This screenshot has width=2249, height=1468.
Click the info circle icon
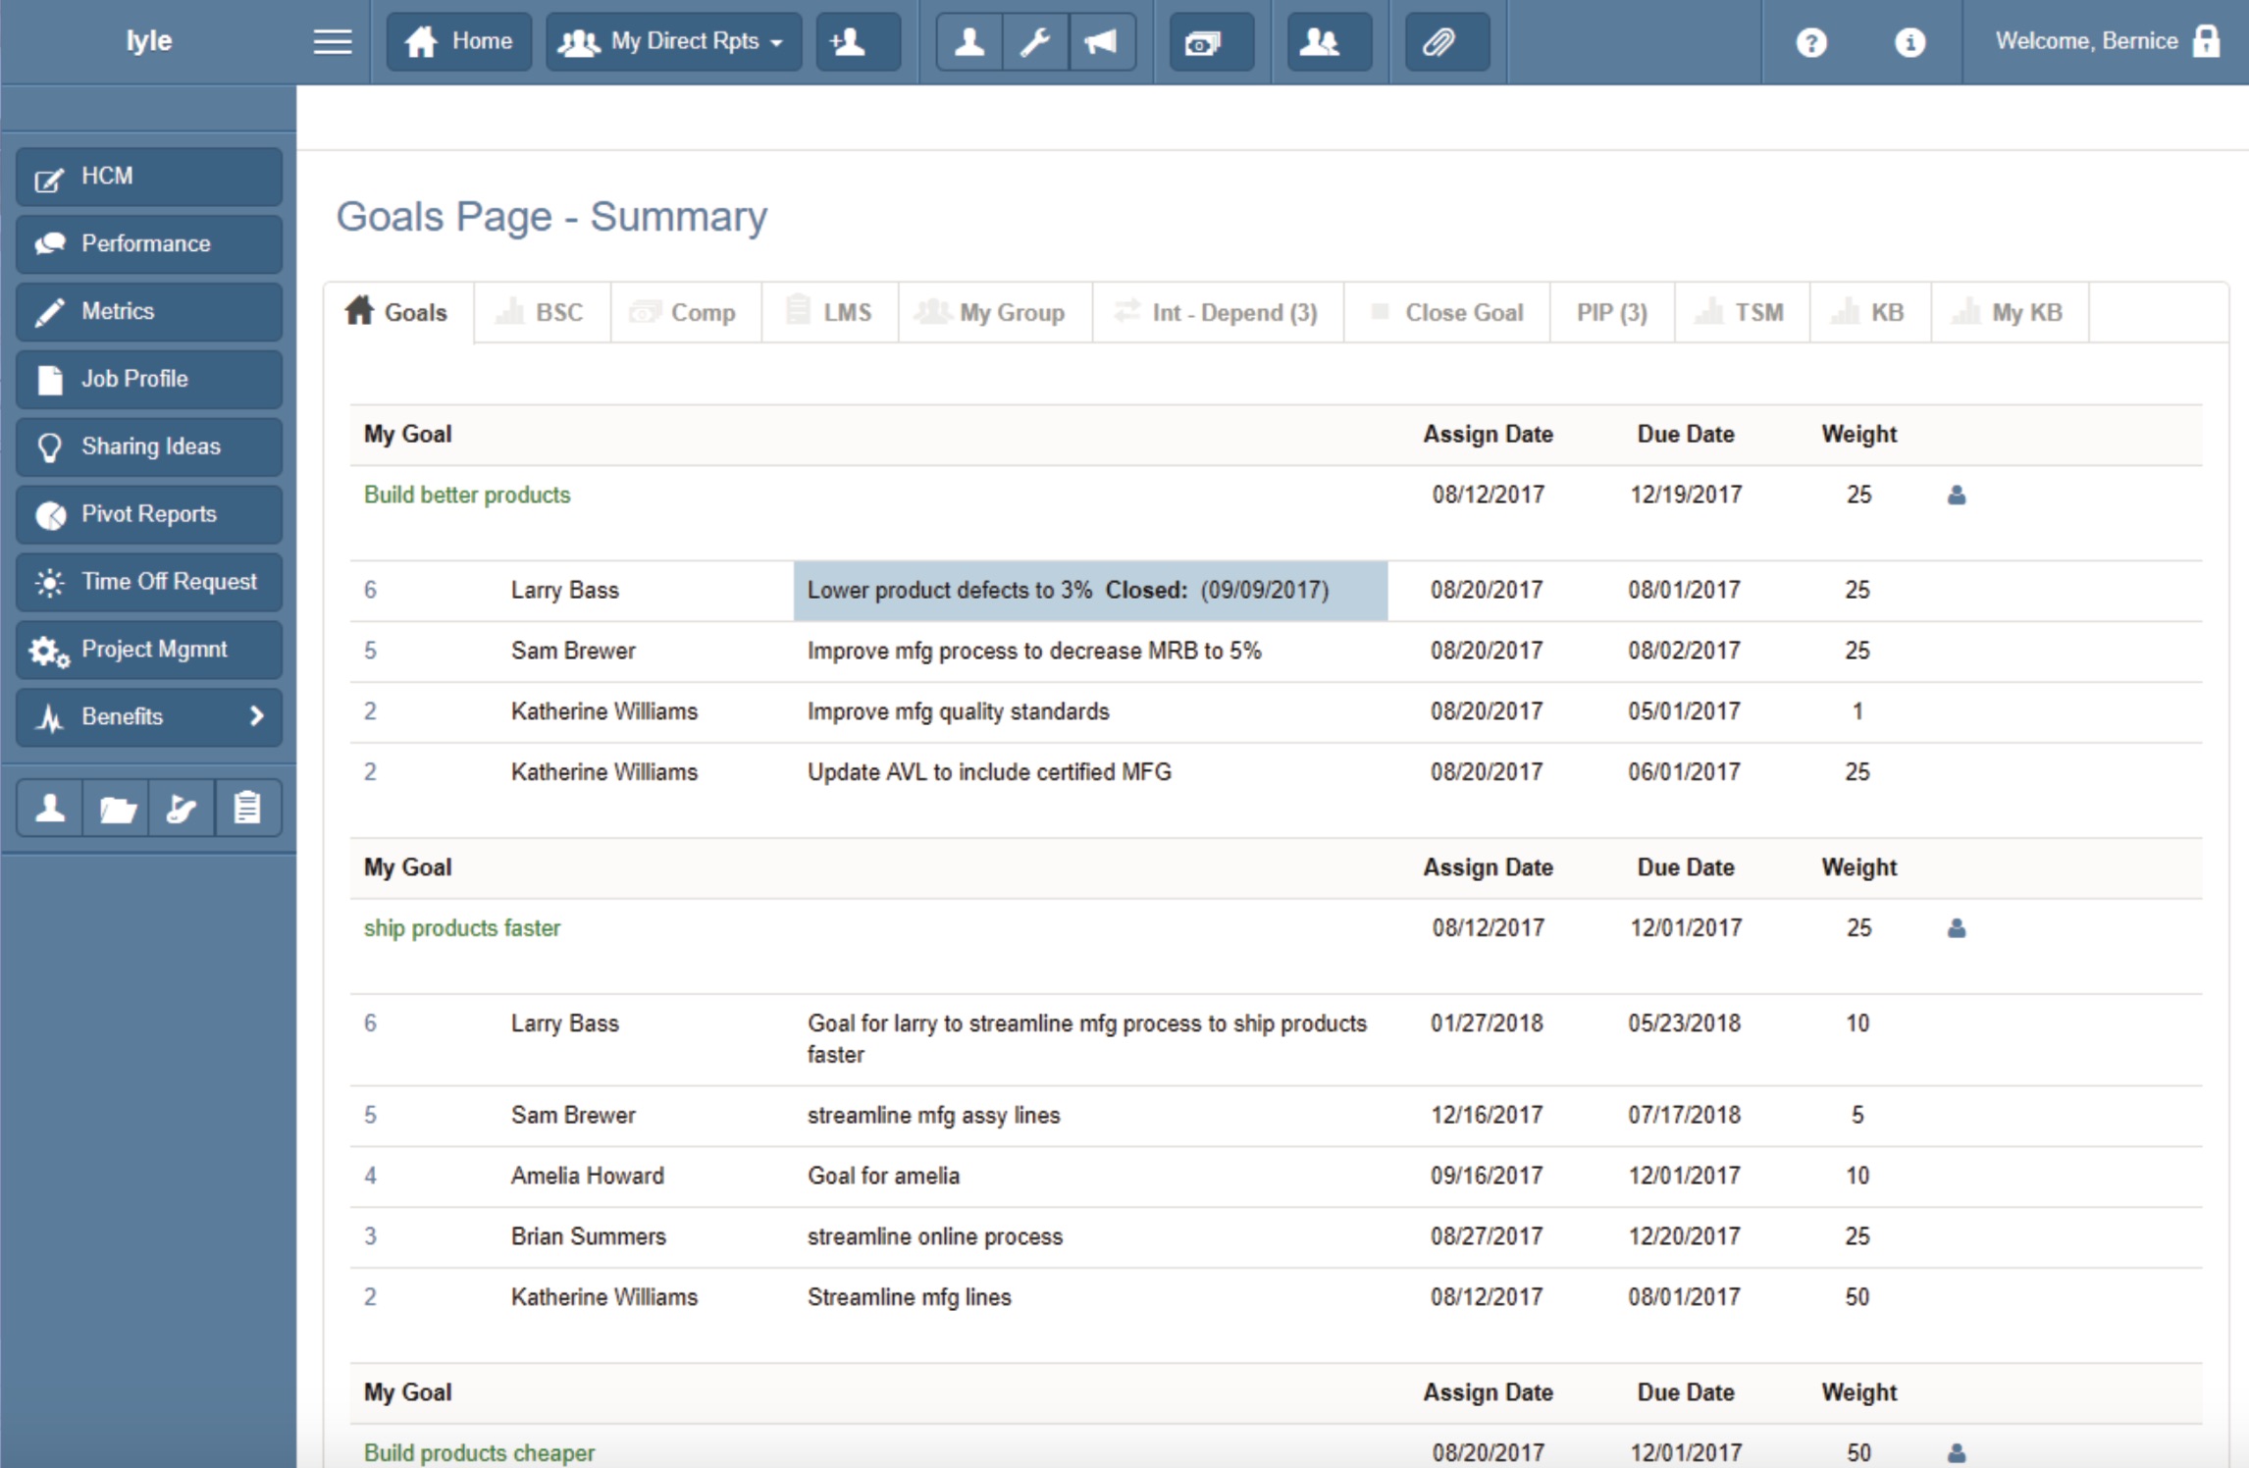(x=1909, y=42)
